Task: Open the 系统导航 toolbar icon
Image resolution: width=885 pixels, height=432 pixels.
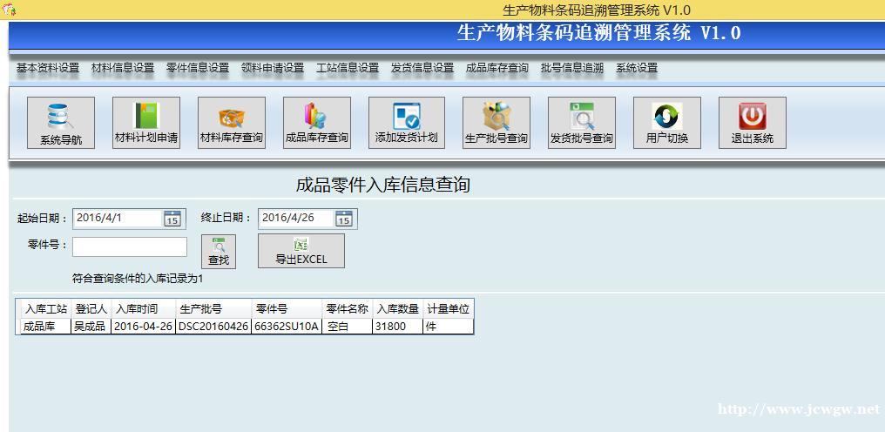Action: (61, 123)
